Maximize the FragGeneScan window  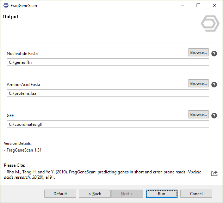pos(198,6)
